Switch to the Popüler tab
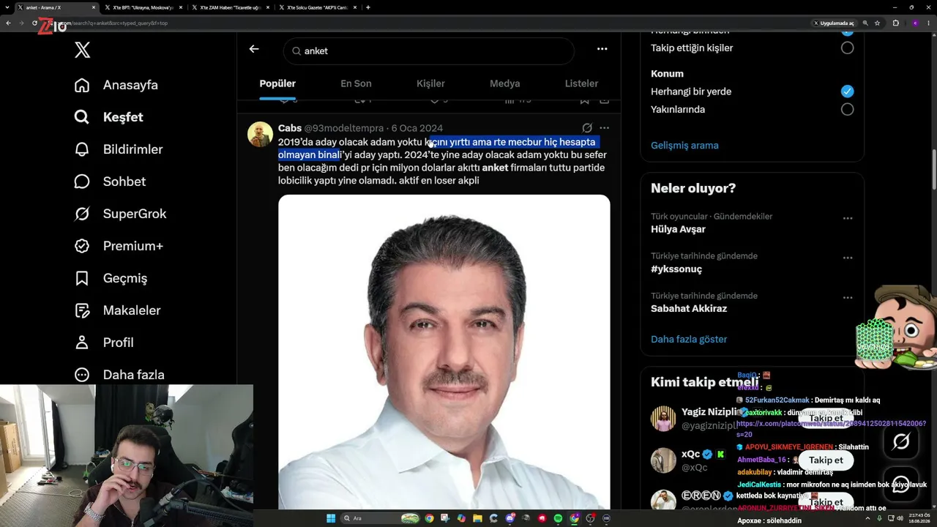 pos(277,83)
